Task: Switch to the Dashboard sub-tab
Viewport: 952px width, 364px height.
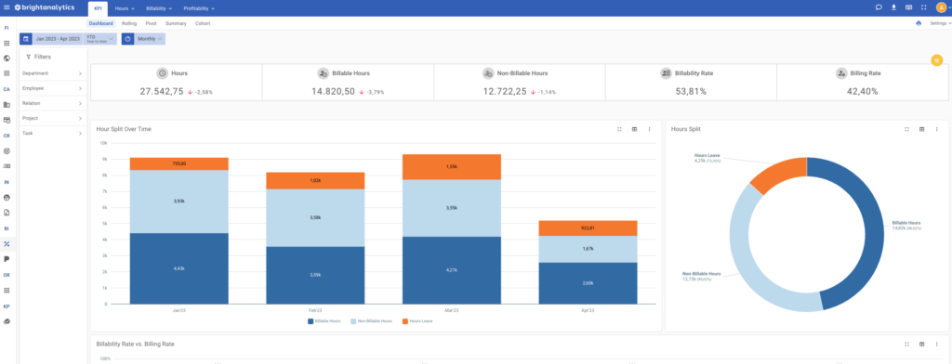Action: 100,23
